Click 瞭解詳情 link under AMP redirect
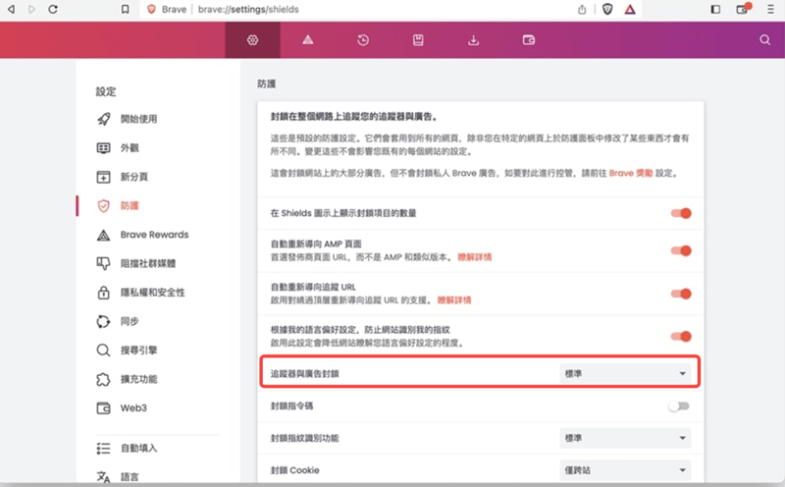 point(475,257)
